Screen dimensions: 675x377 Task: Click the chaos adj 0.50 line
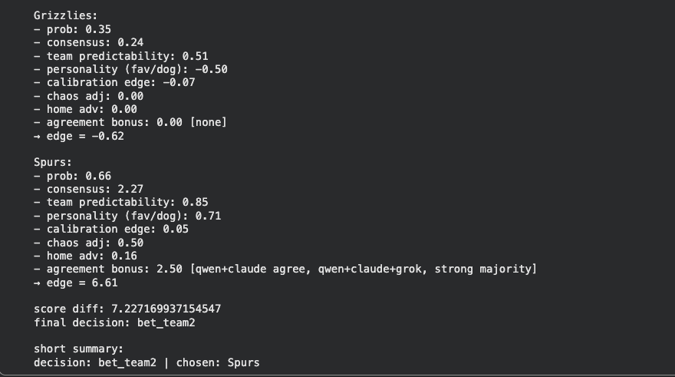click(88, 243)
